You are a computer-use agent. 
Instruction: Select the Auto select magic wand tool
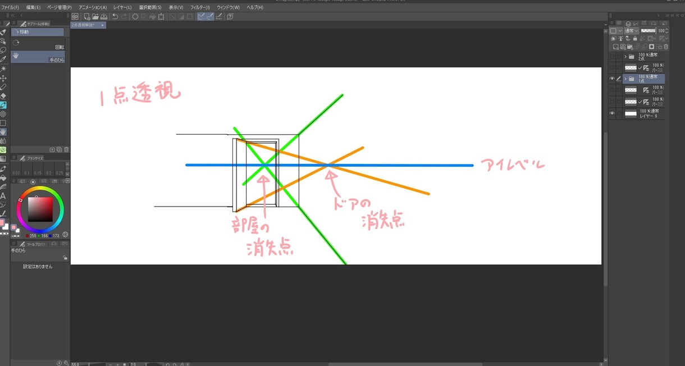tap(3, 68)
